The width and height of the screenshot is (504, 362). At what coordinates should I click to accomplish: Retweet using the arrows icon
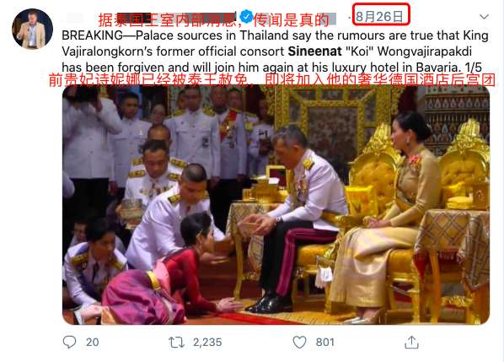pyautogui.click(x=176, y=343)
